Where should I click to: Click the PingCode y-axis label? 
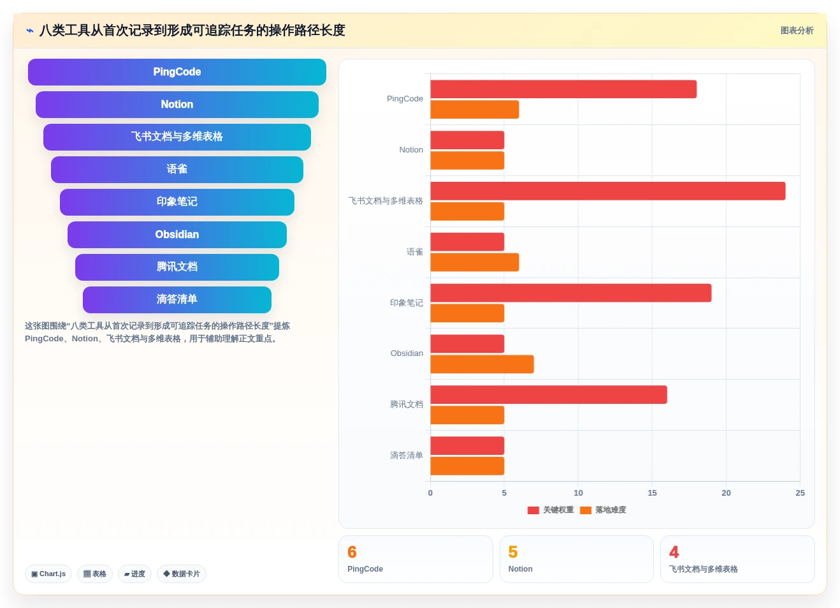tap(405, 99)
